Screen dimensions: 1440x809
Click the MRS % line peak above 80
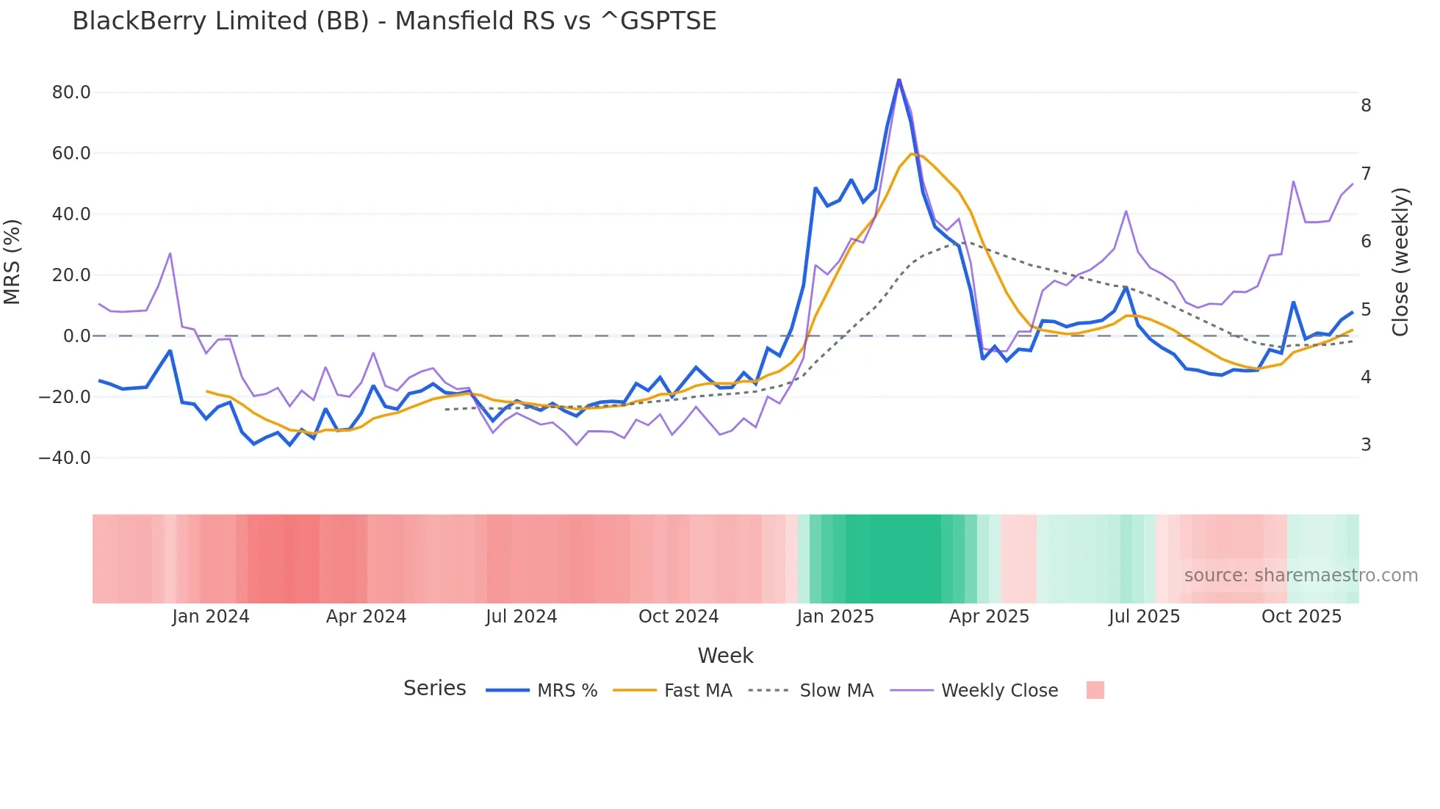899,80
